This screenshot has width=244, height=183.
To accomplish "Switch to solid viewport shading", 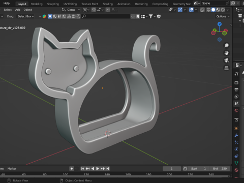I will click(x=213, y=10).
